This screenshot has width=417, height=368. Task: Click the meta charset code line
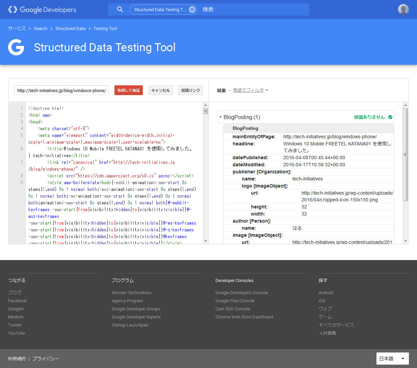[64, 129]
